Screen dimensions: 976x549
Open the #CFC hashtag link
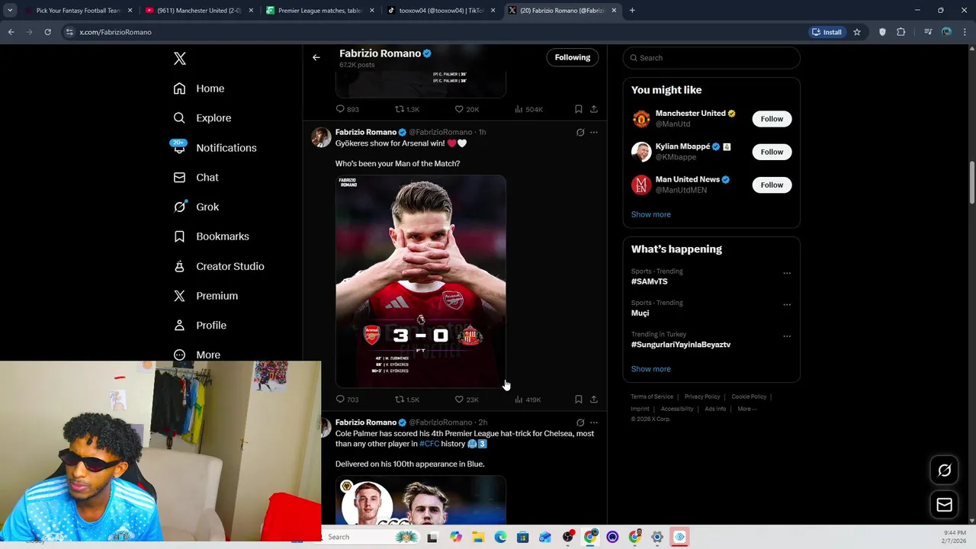[429, 444]
